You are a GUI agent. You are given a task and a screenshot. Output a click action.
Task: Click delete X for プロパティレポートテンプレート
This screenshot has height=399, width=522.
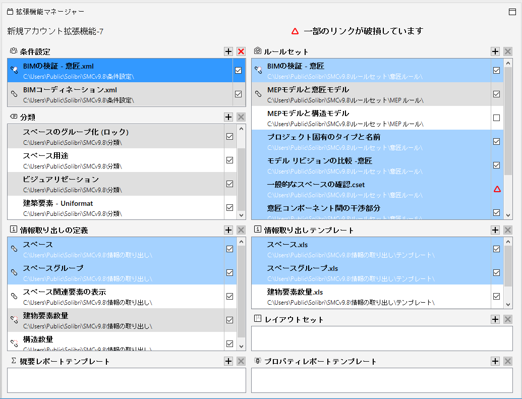pyautogui.click(x=508, y=361)
